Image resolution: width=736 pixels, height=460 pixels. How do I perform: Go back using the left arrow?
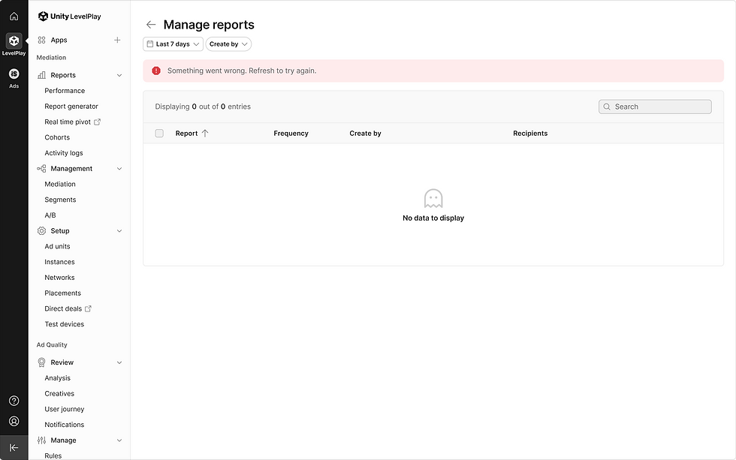pyautogui.click(x=151, y=24)
